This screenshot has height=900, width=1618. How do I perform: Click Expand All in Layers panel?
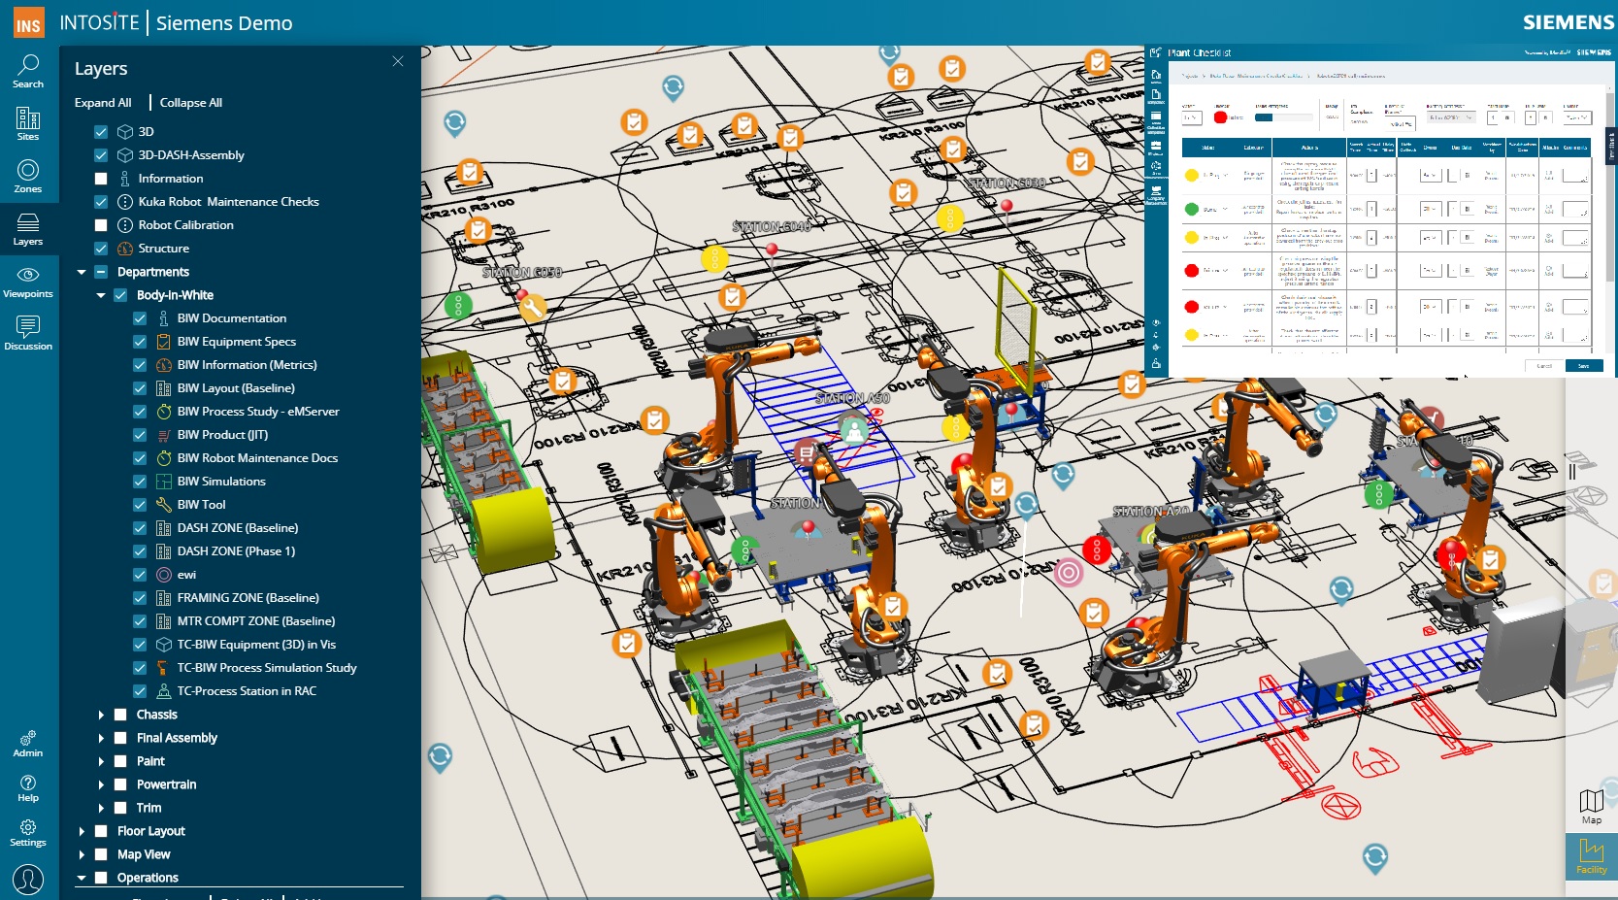(103, 102)
